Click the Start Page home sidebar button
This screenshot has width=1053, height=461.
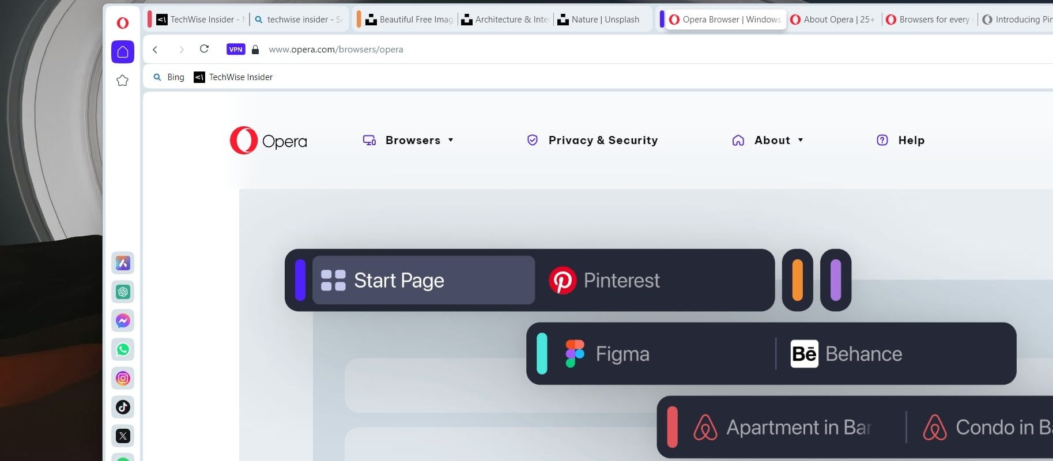coord(123,52)
